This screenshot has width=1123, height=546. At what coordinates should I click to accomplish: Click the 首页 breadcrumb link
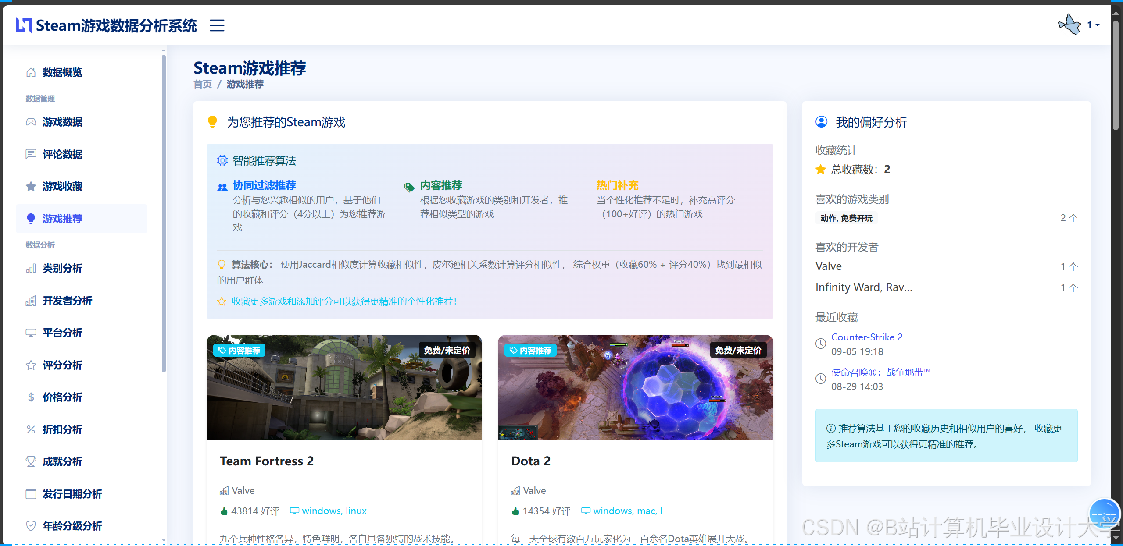202,84
